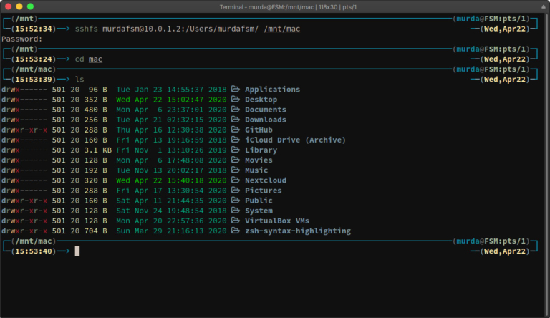Click the yellow minimize window button

pyautogui.click(x=19, y=6)
